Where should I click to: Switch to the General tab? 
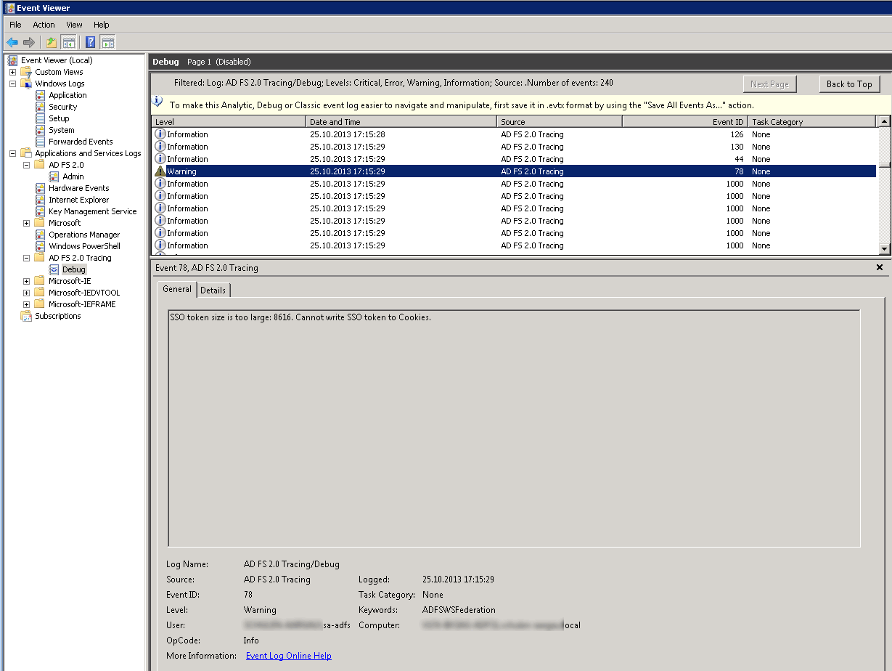[177, 289]
